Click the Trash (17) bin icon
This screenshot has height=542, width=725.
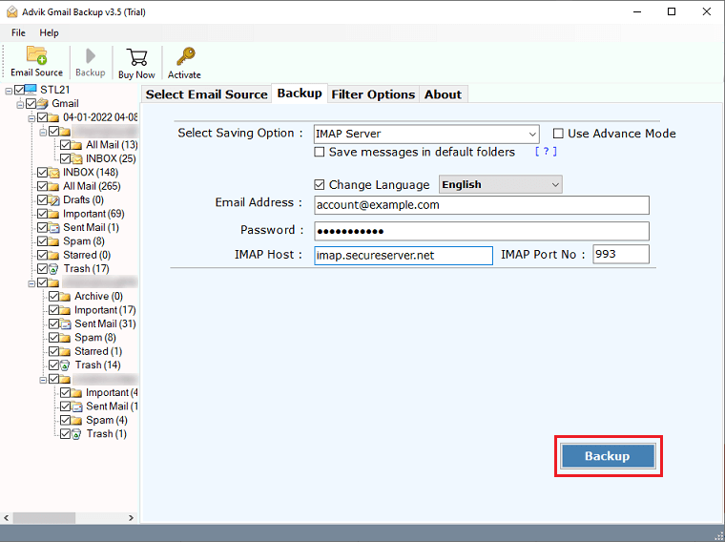coord(54,269)
